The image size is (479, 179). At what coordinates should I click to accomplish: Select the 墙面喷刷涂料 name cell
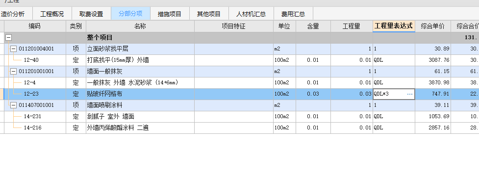pos(140,105)
